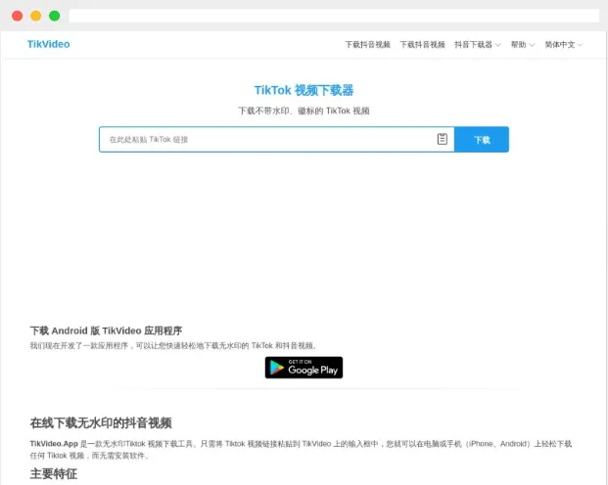Click the bold TikVideo.App text in the paragraph
Viewport: 608px width, 485px height.
click(x=54, y=444)
